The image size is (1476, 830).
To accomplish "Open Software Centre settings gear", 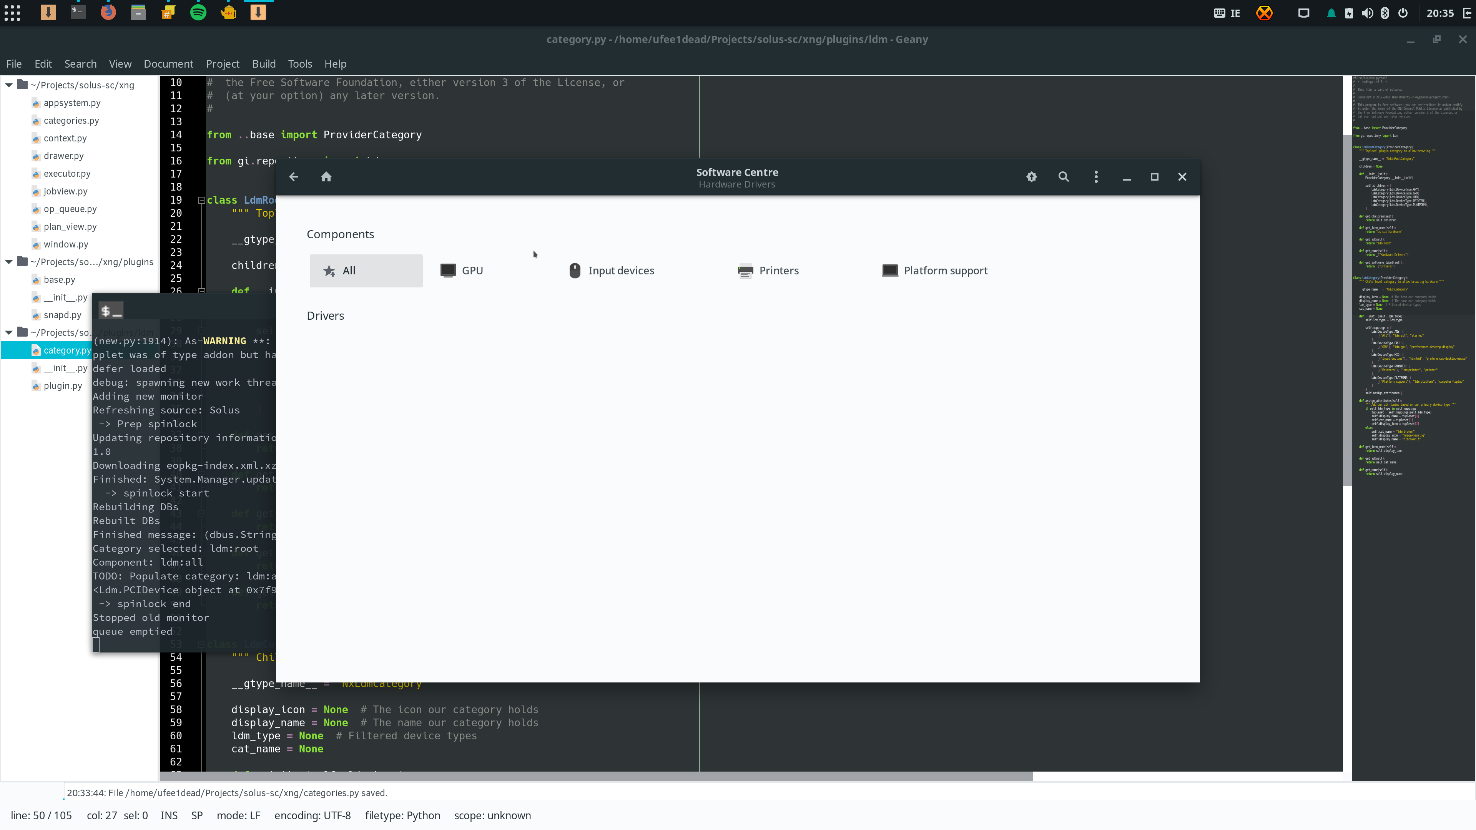I will click(1031, 177).
